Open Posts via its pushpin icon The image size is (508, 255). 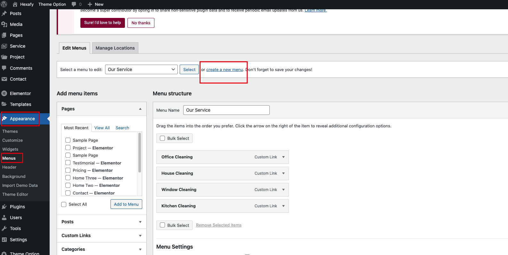click(4, 13)
